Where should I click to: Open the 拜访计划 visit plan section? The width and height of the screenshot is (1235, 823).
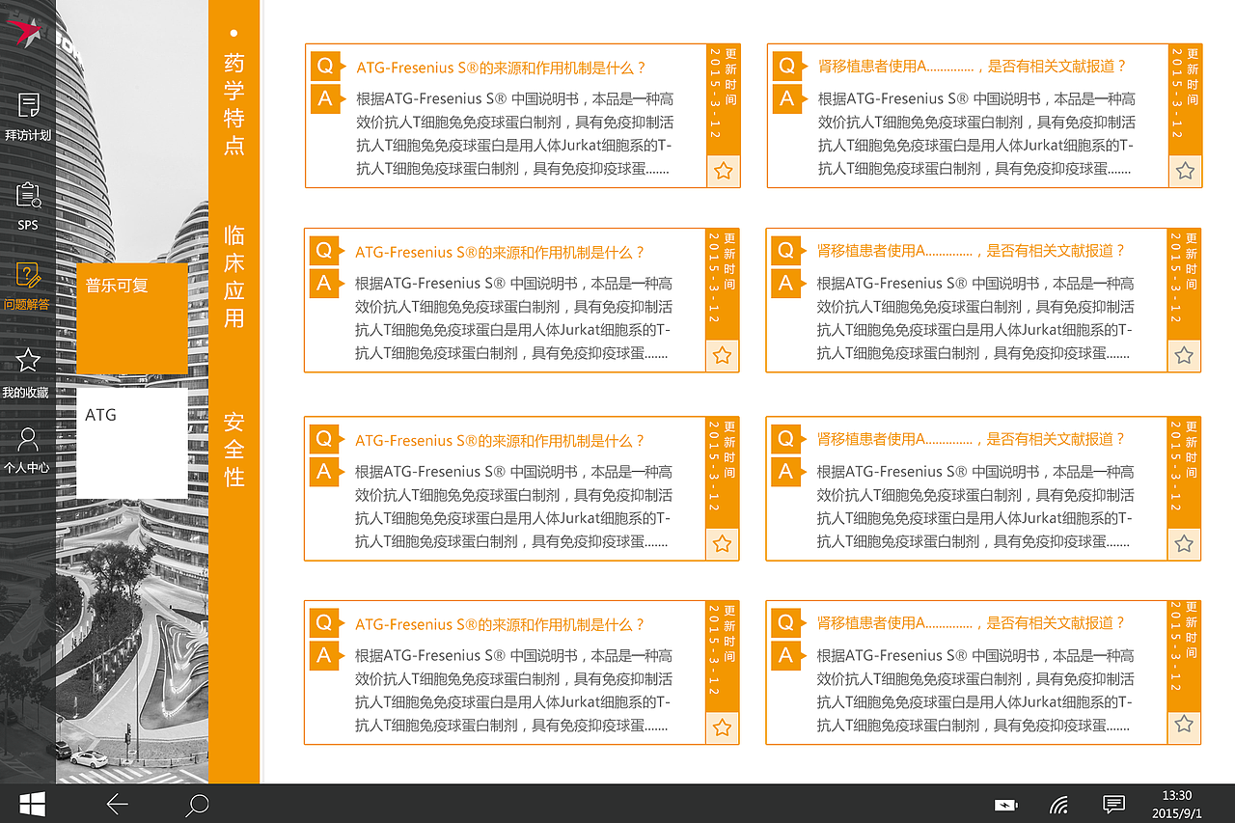coord(28,117)
